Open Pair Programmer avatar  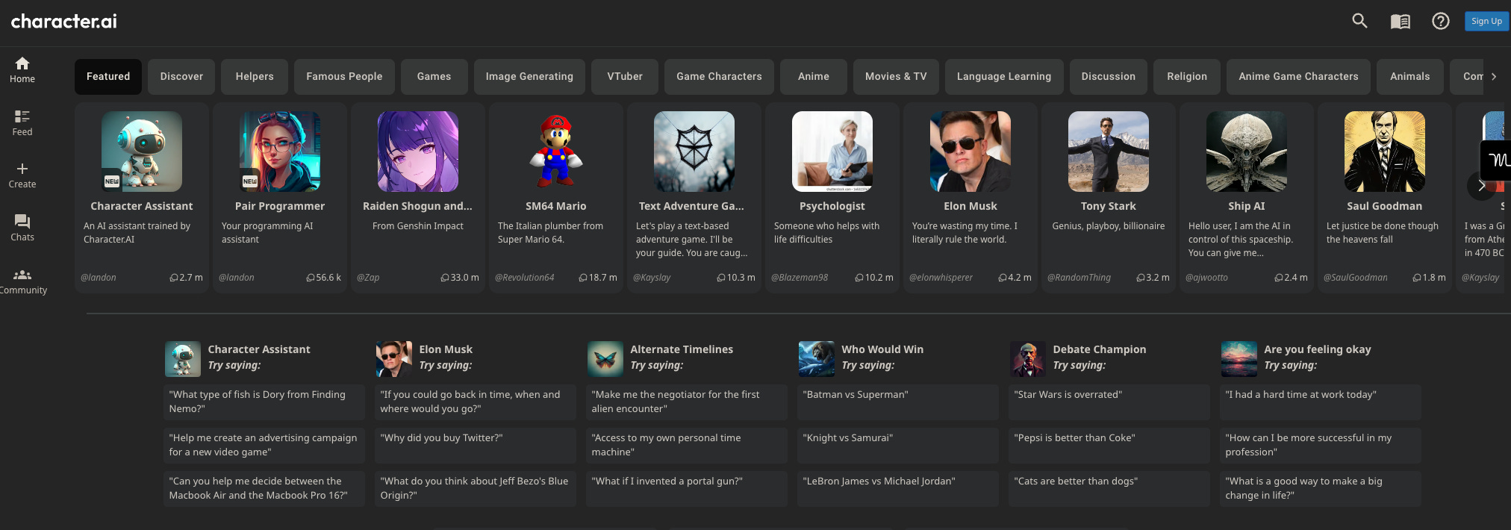click(x=280, y=152)
